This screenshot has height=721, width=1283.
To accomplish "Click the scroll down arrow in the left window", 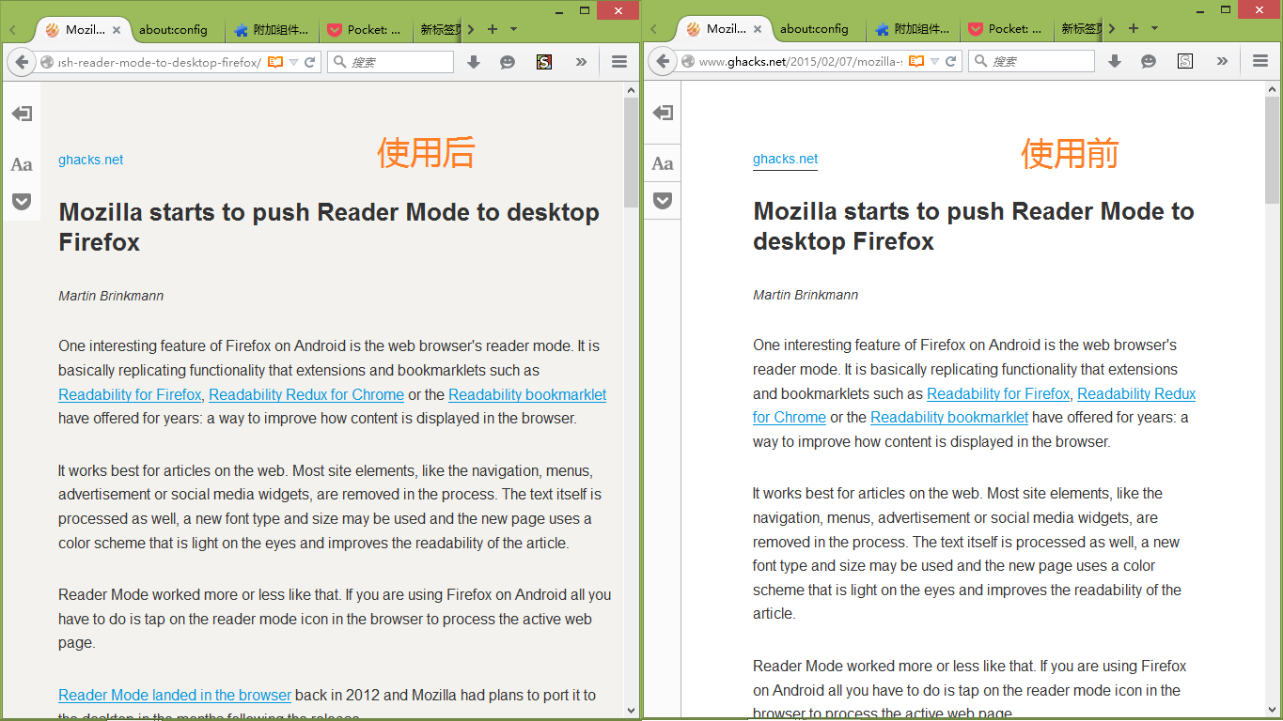I will (x=632, y=711).
